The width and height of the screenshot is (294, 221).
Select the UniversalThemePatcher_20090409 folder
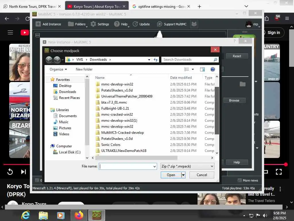tap(127, 96)
